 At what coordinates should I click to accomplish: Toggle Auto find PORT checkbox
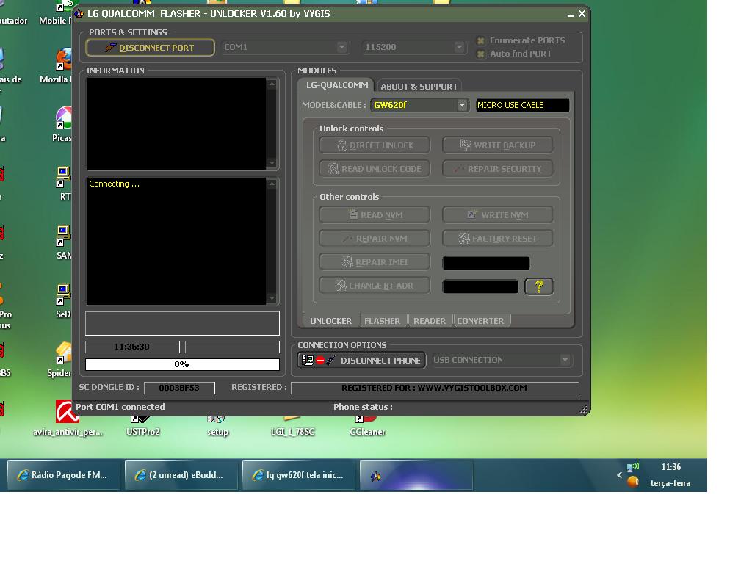pyautogui.click(x=481, y=54)
